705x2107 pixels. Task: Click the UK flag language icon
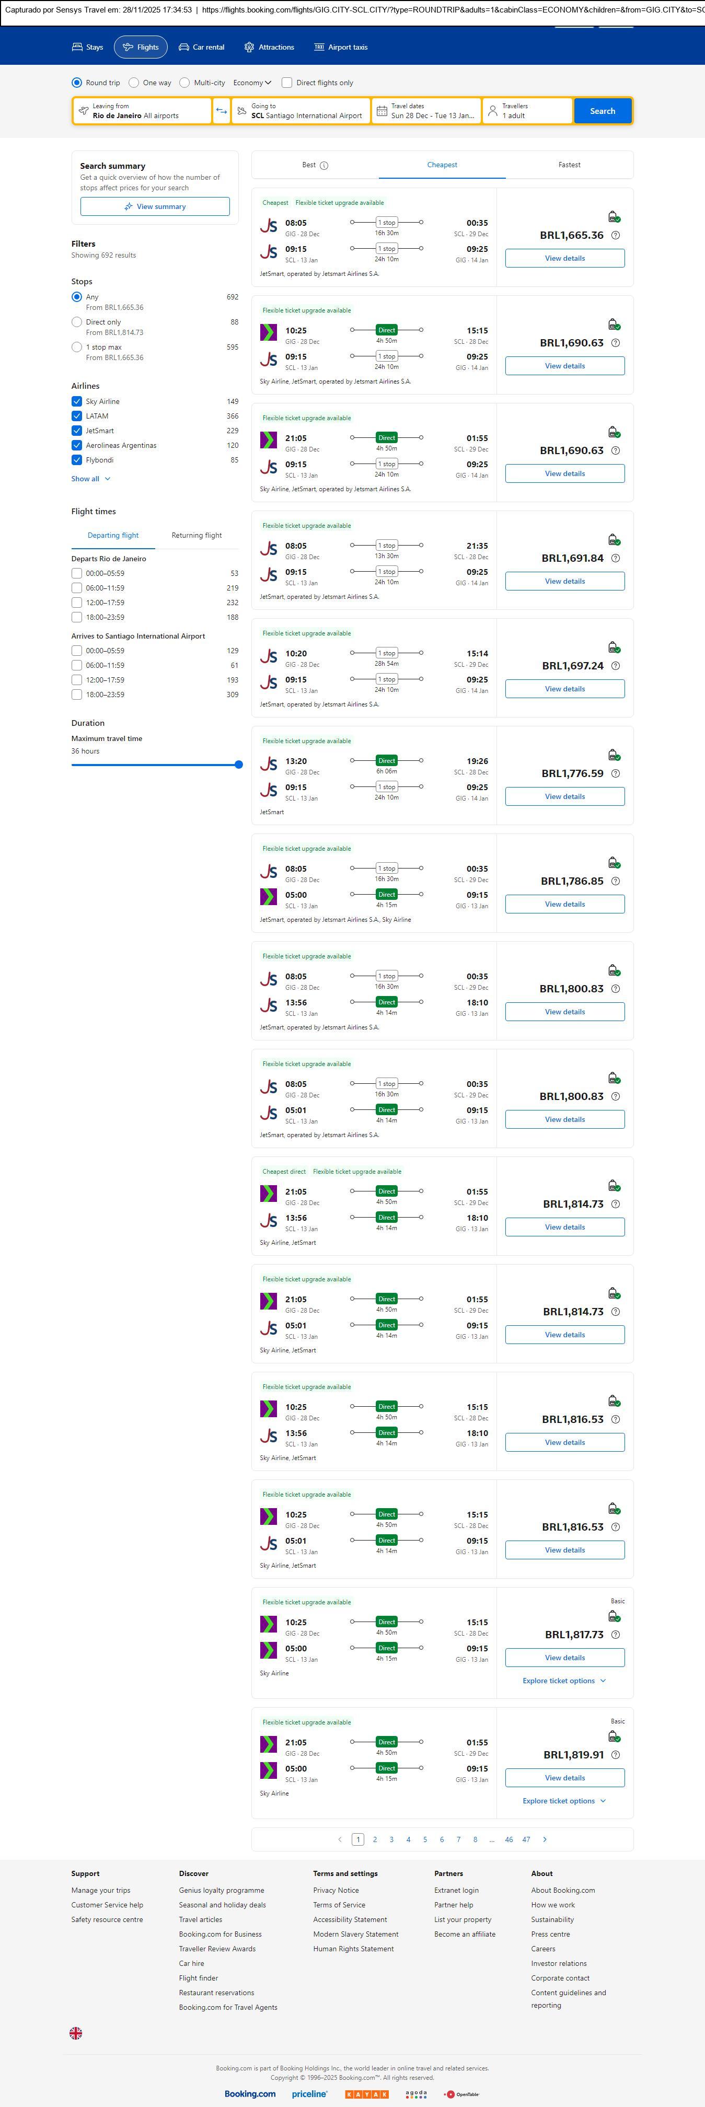(76, 2033)
